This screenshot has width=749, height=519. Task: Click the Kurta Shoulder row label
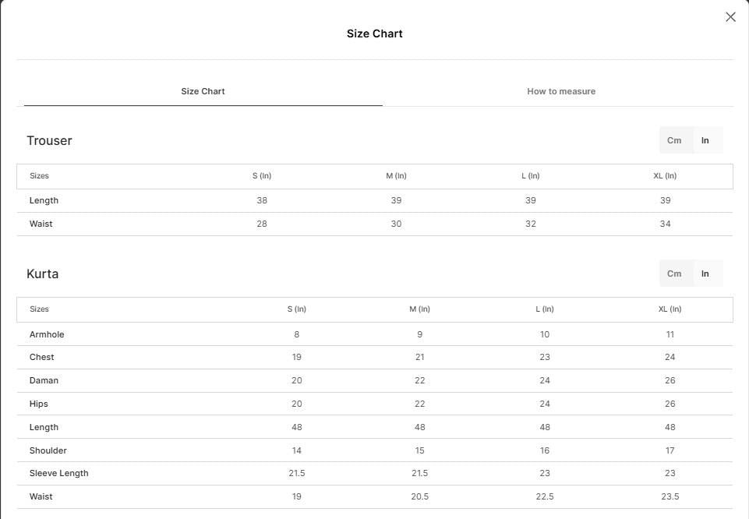pos(48,450)
